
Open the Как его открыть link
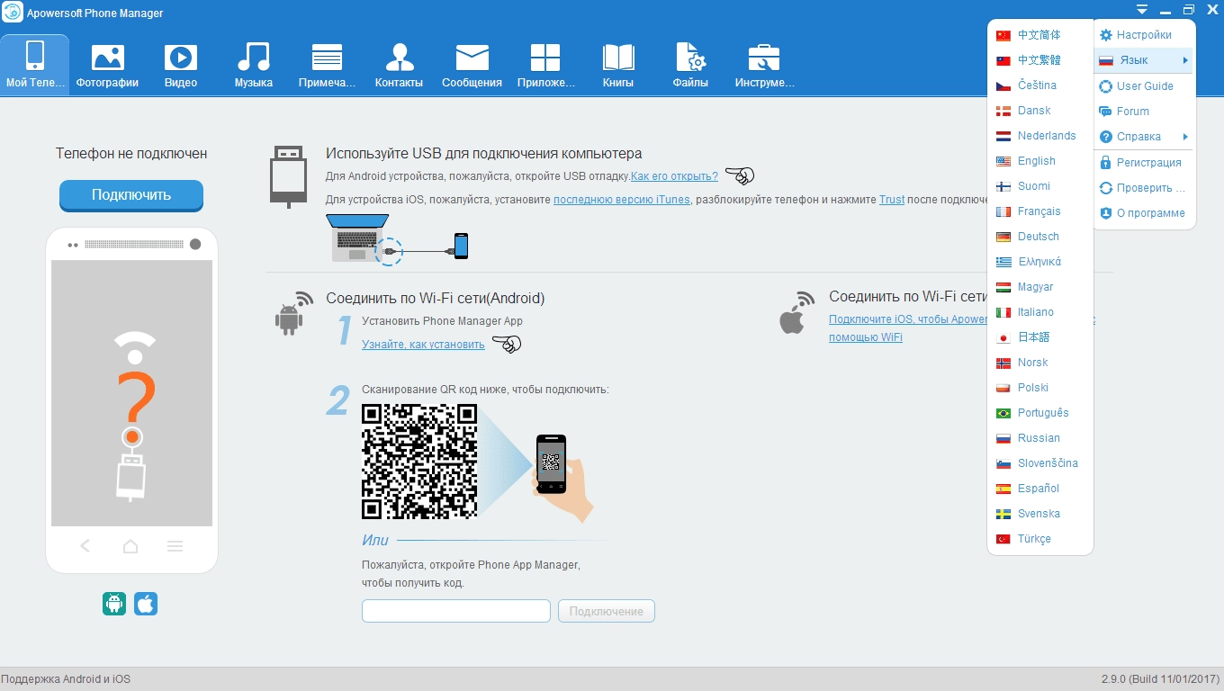pyautogui.click(x=674, y=176)
